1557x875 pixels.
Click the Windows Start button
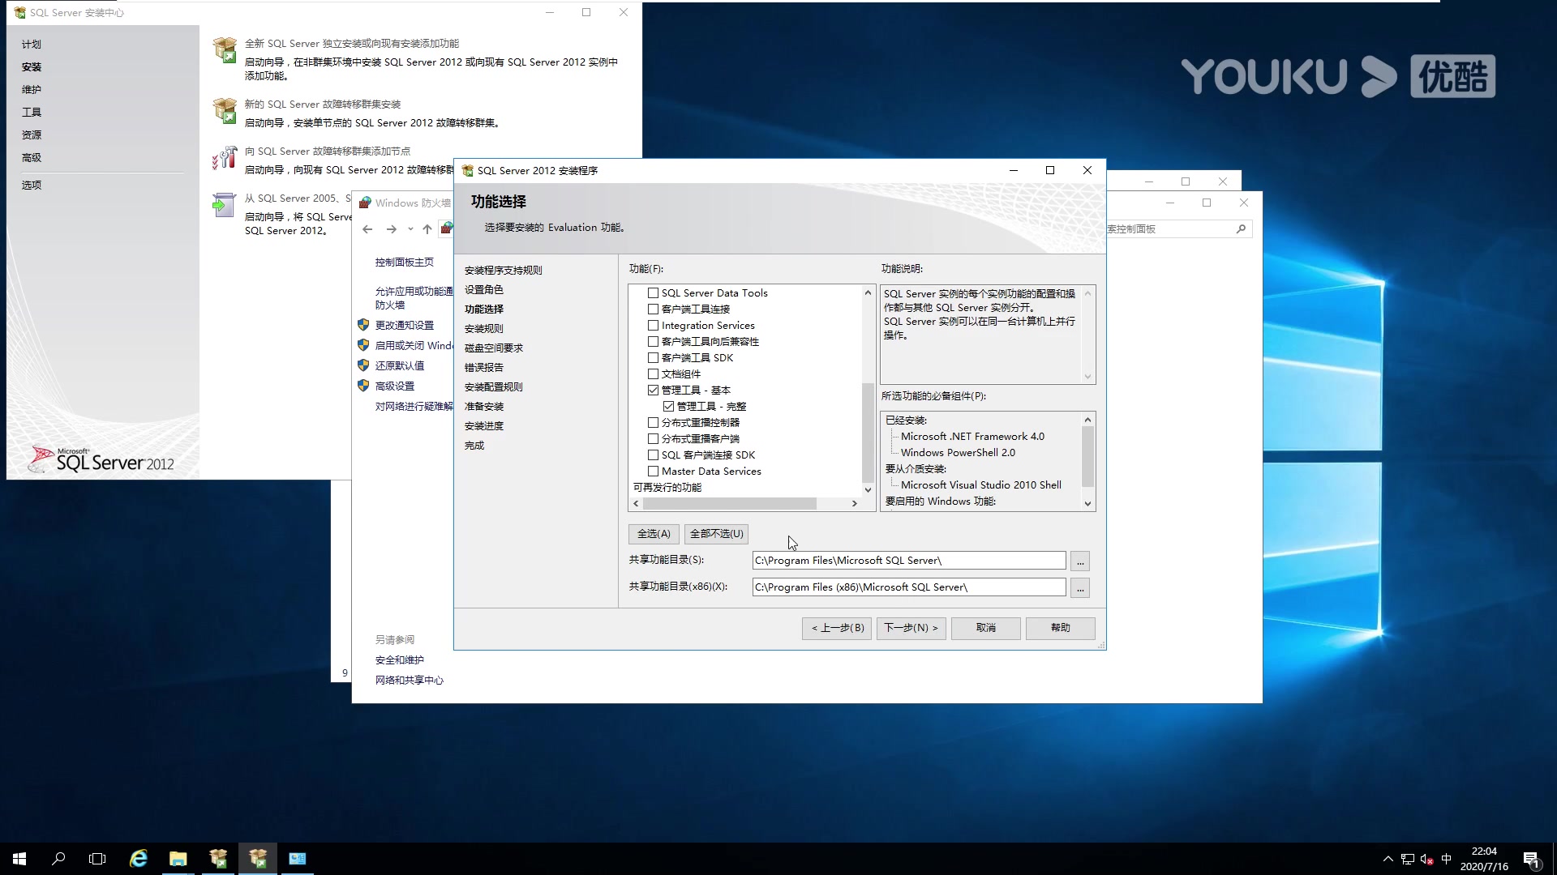click(19, 859)
